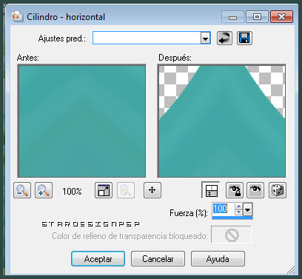Click the Ayuda button
The height and width of the screenshot is (279, 302).
pos(218,259)
